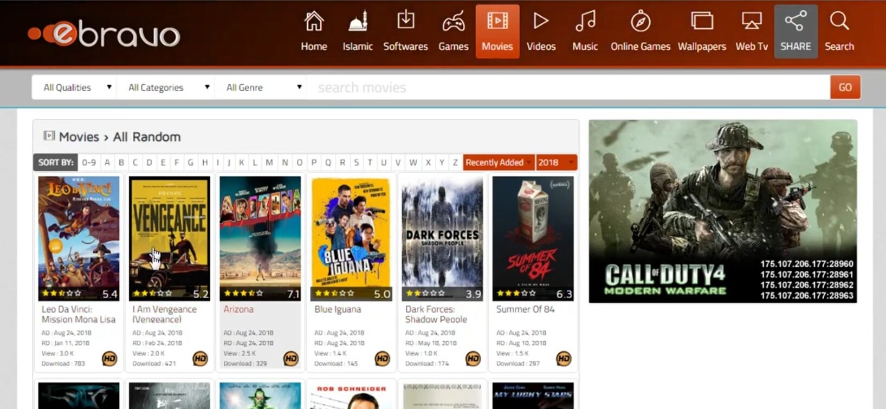Open the Web Tv monitor icon

click(752, 21)
